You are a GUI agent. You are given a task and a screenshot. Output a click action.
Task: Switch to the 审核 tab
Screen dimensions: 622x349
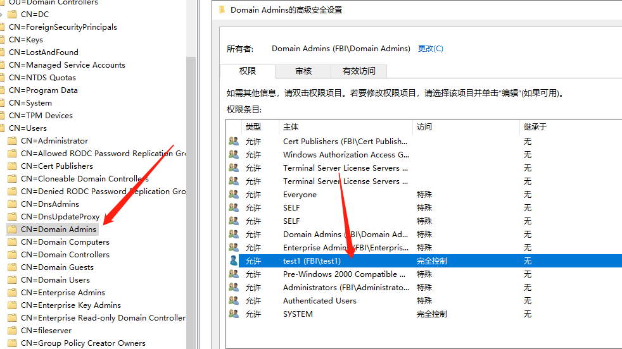[303, 71]
